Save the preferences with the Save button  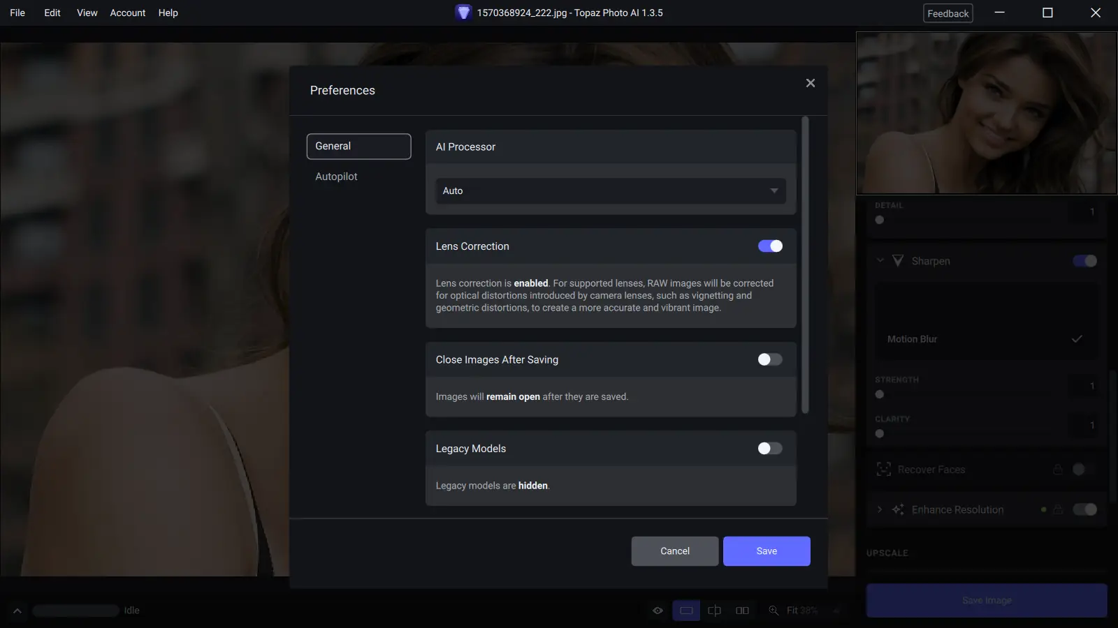click(x=767, y=551)
